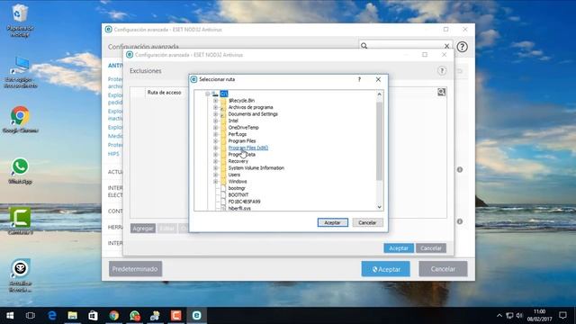Click large Aceptar in main settings window

(x=386, y=269)
